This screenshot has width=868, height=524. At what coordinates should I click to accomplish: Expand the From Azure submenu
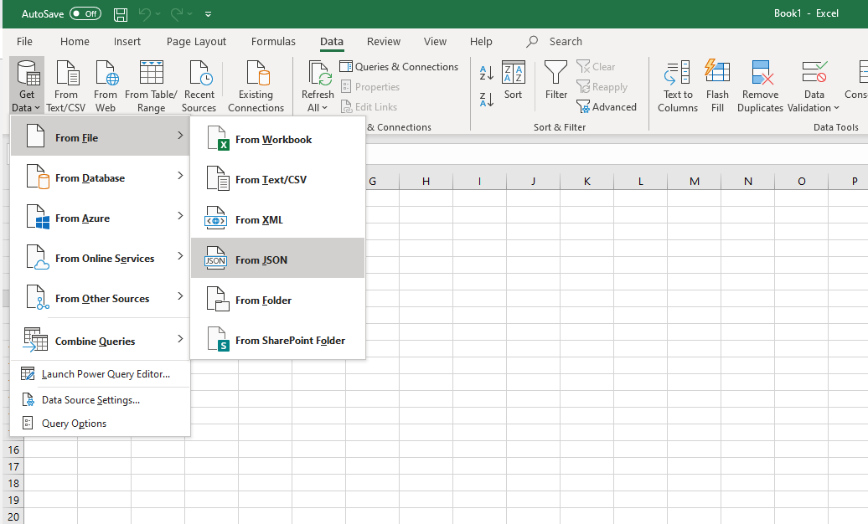click(101, 218)
